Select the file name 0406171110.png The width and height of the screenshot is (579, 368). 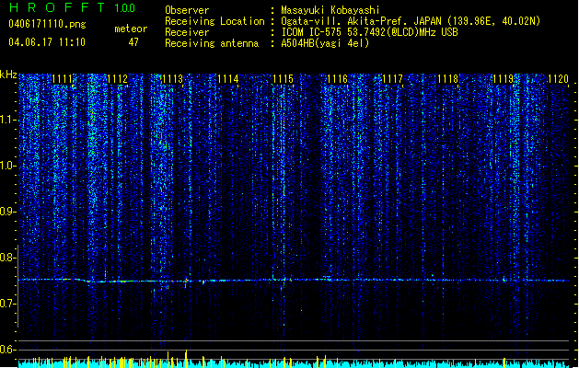pyautogui.click(x=47, y=25)
